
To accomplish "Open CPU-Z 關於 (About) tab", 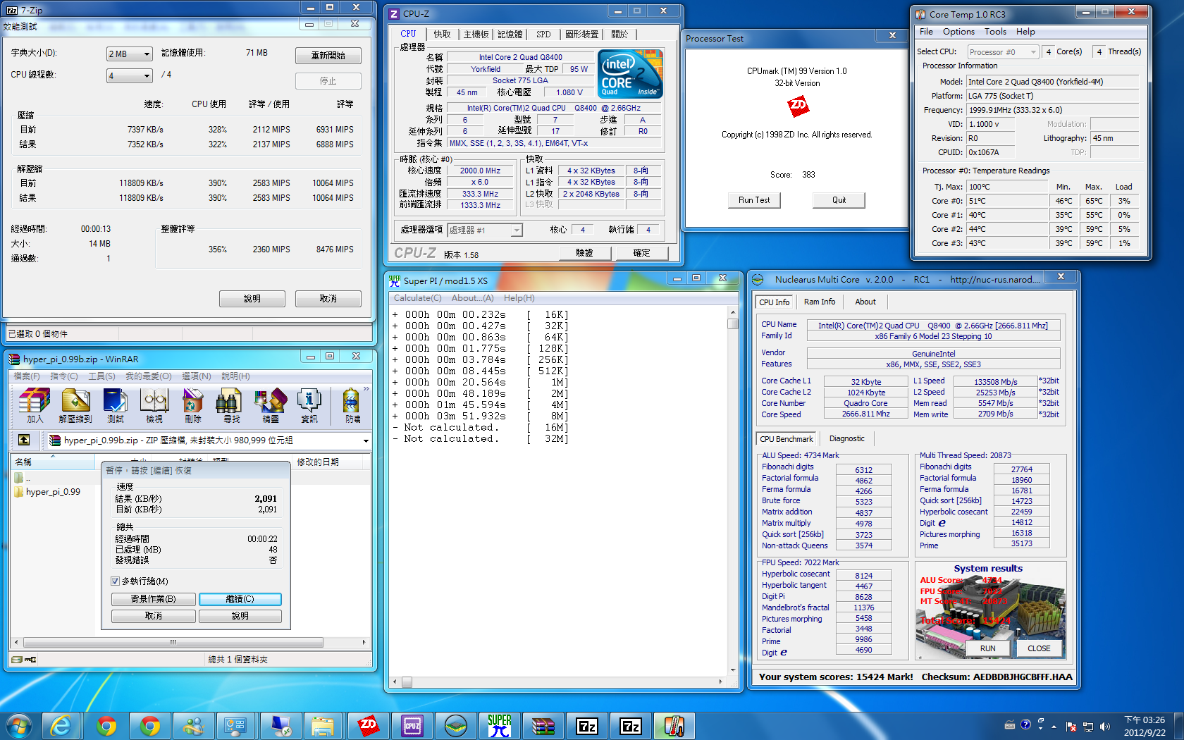I will [619, 34].
